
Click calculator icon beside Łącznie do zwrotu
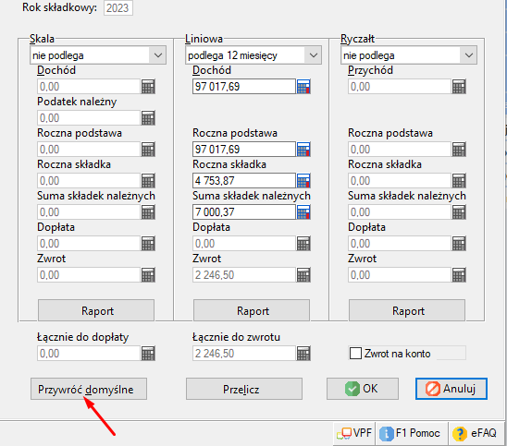pyautogui.click(x=303, y=354)
